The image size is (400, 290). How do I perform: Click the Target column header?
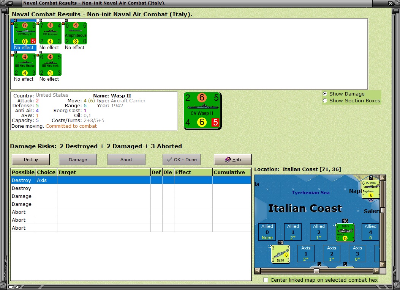(104, 172)
